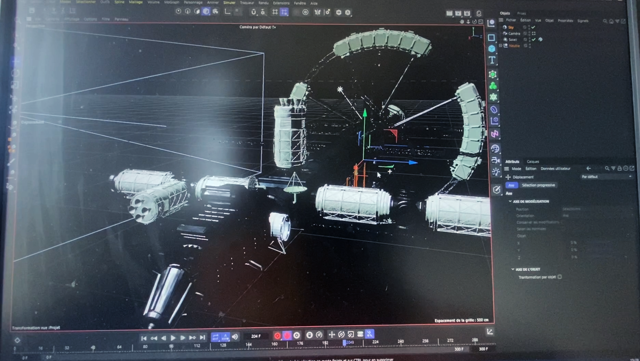Viewport: 640px width, 361px height.
Task: Toggle loop playback mode button
Action: [x=215, y=337]
